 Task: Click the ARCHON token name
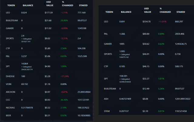point(10,92)
